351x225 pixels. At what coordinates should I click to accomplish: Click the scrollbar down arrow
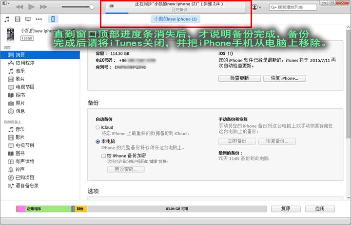348,198
